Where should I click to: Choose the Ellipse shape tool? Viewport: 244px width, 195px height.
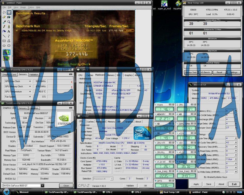coord(4,46)
